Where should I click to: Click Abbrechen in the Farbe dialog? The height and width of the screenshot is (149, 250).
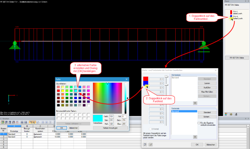(73, 128)
